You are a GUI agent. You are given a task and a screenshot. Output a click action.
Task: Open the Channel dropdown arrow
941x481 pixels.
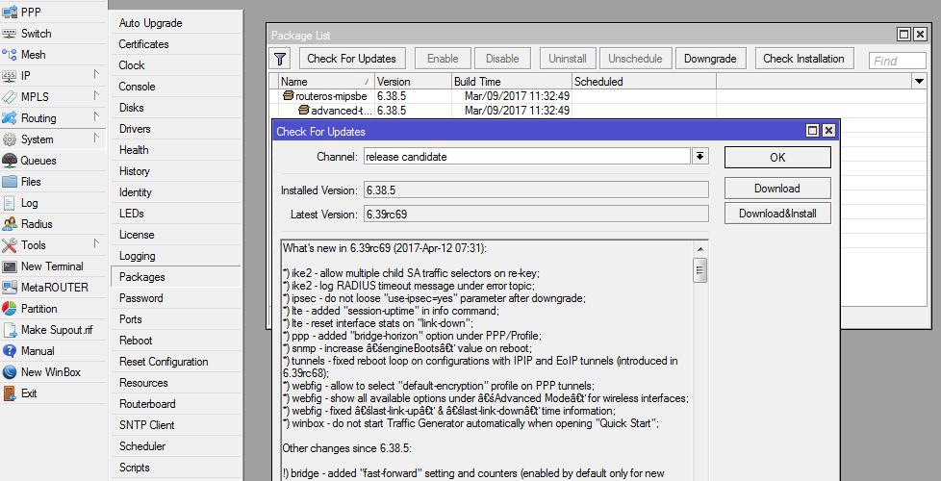[699, 157]
